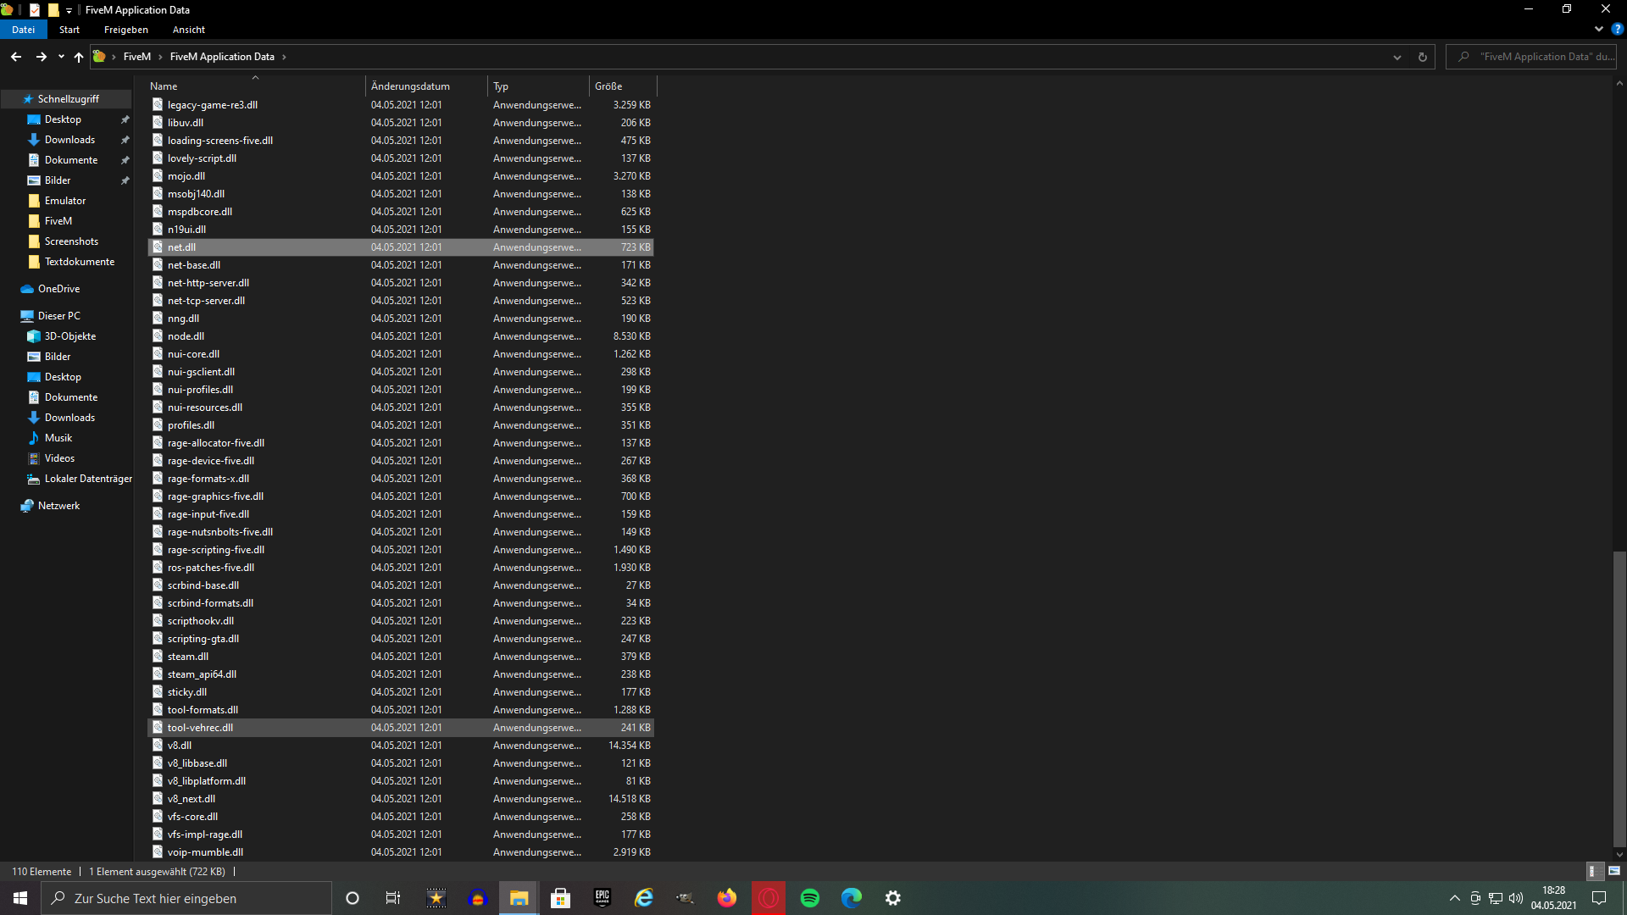Launch Spotify from the taskbar

pyautogui.click(x=810, y=897)
